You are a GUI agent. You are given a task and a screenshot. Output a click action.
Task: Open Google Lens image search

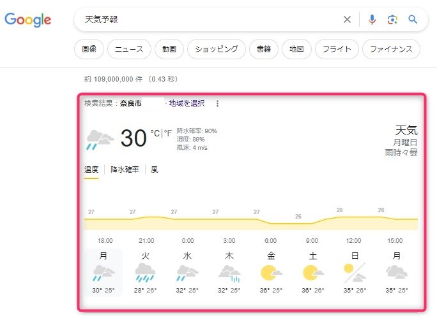392,20
